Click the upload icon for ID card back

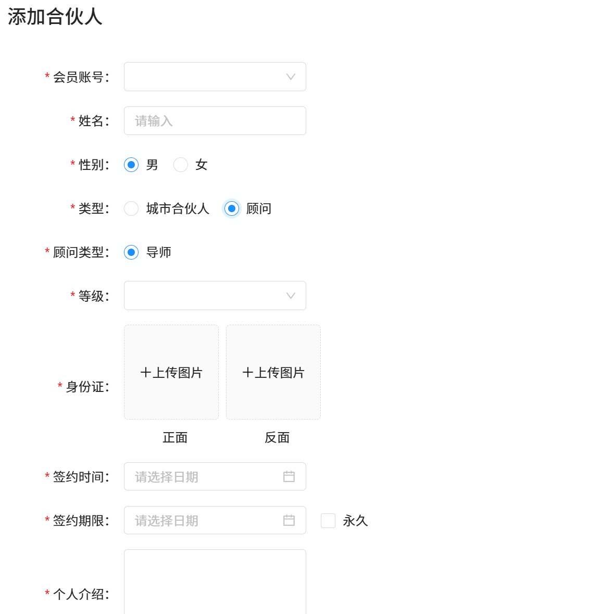[x=273, y=372]
